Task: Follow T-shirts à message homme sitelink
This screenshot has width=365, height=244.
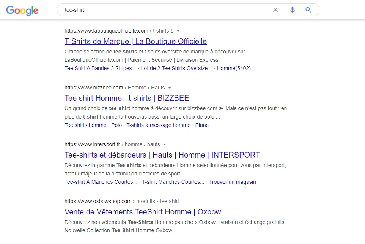Action: [159, 125]
